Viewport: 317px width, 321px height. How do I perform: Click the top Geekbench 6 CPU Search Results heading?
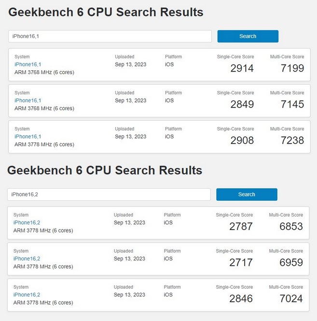[x=106, y=12]
